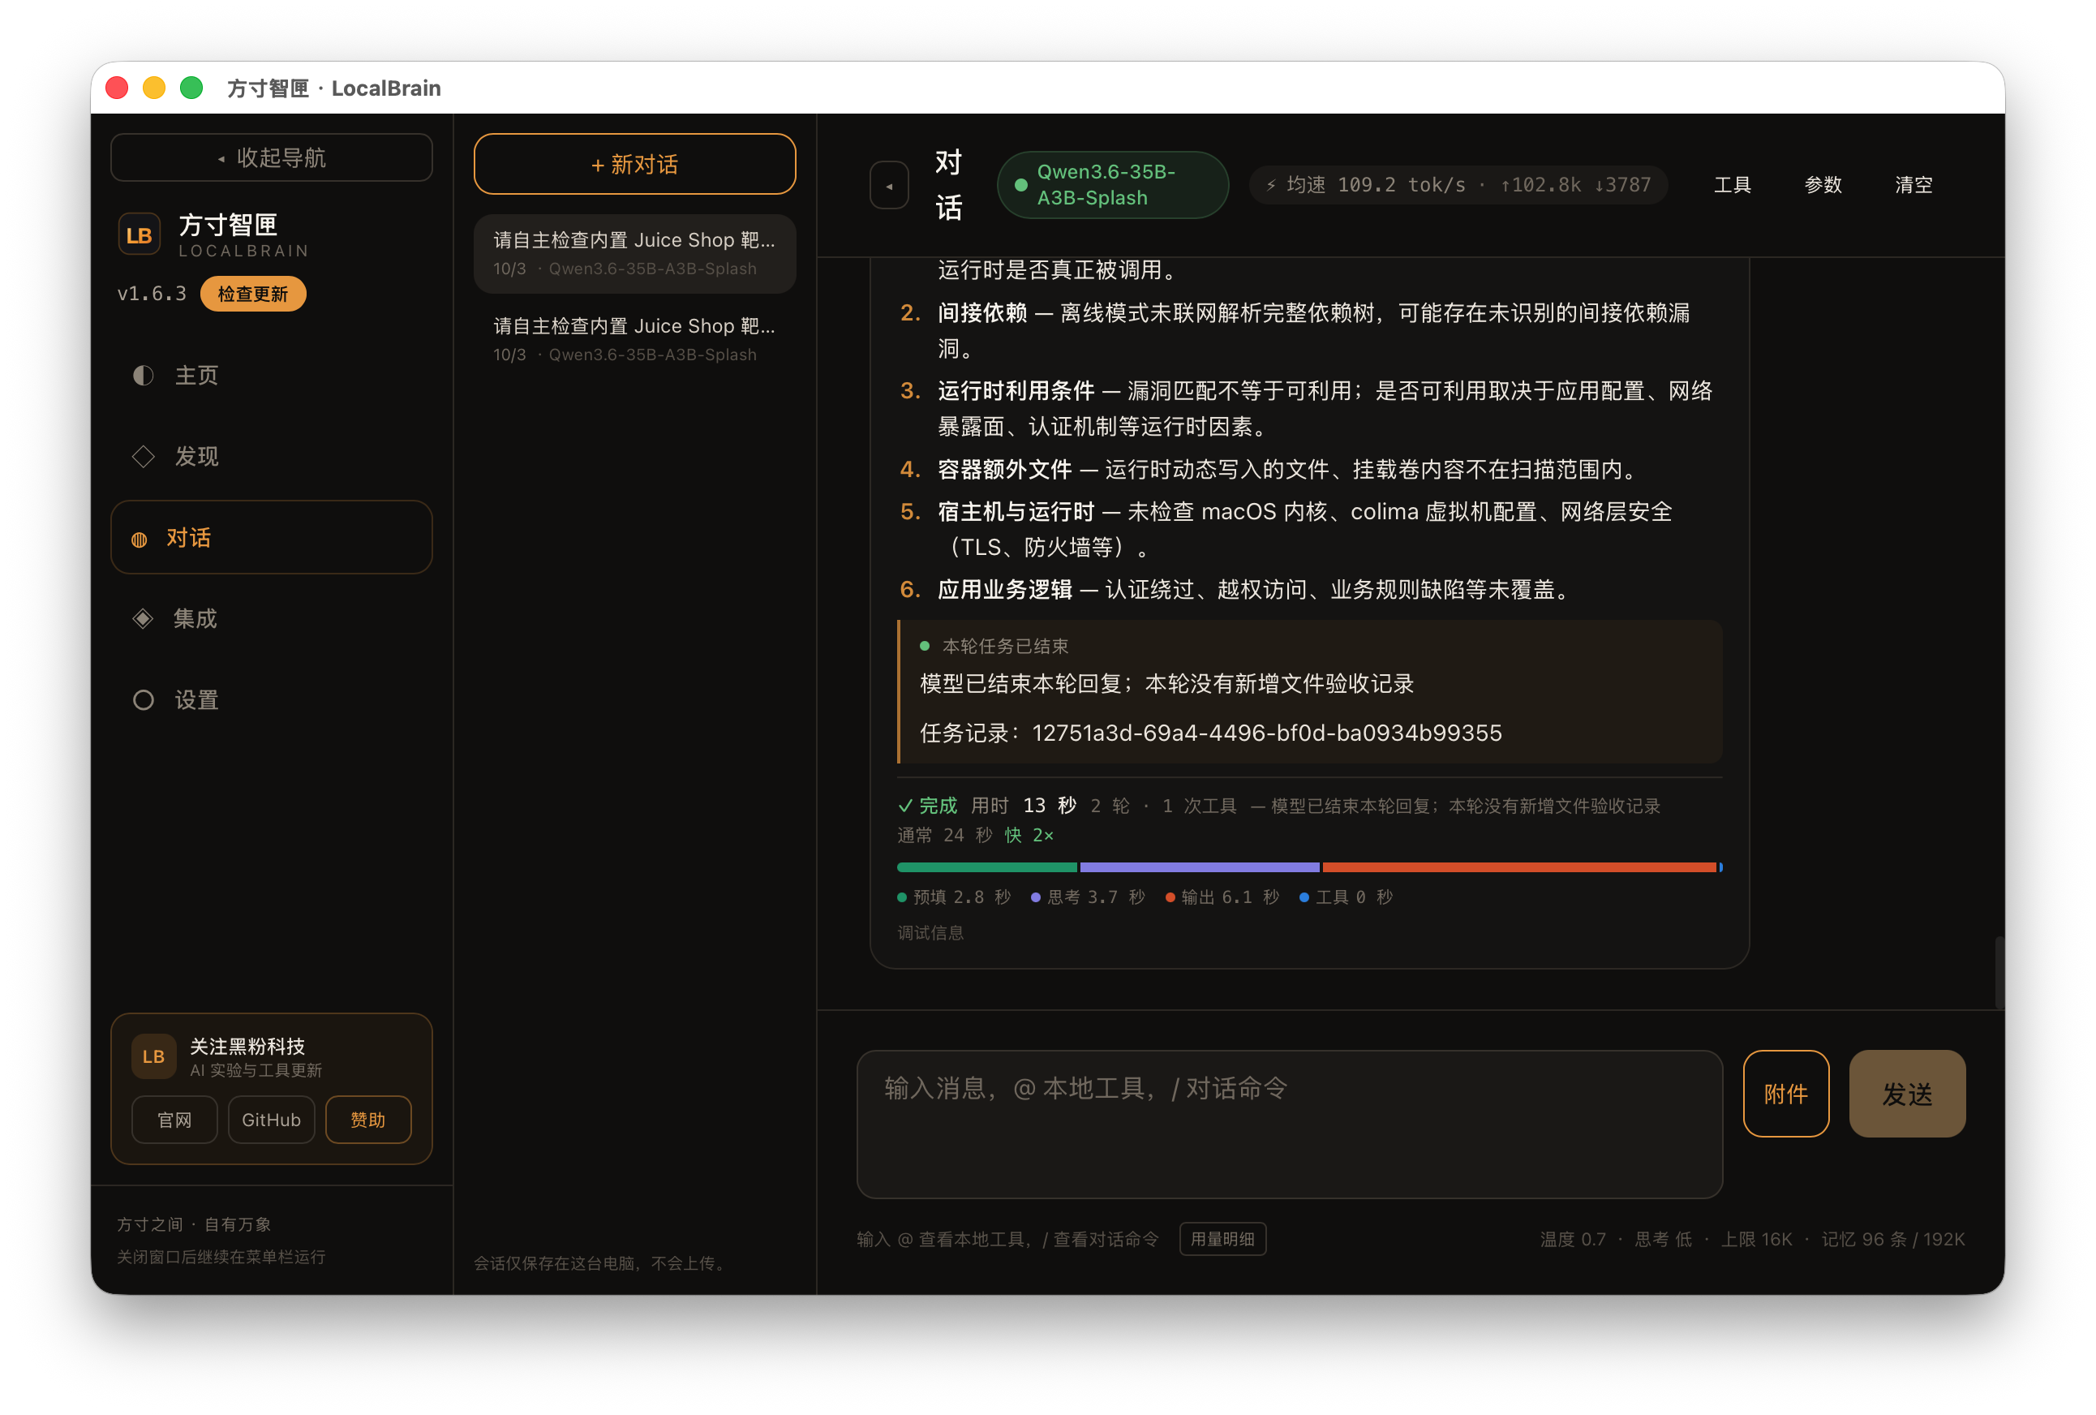Open second Juice Shop conversation in list

coord(635,339)
